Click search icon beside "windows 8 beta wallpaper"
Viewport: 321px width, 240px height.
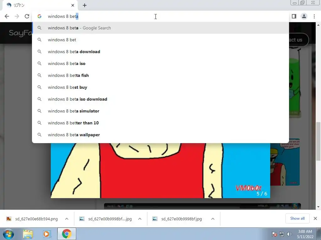(39, 135)
